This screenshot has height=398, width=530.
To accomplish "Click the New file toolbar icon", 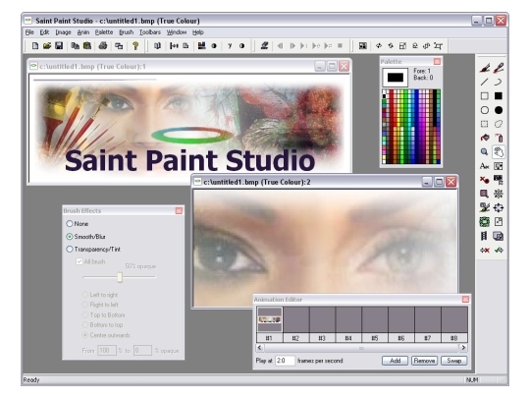I will pyautogui.click(x=35, y=45).
